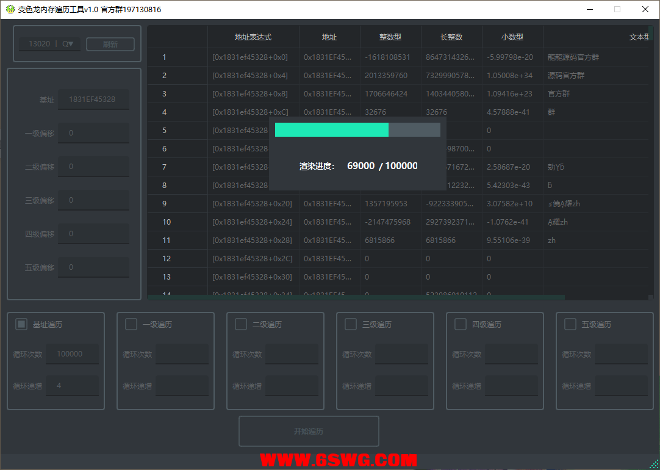
Task: Maximize the window using title bar button
Action: click(617, 10)
